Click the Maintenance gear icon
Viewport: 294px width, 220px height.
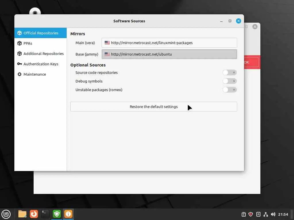coord(20,74)
